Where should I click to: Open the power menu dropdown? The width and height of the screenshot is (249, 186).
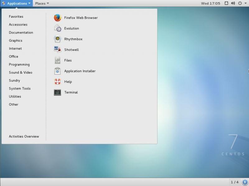(242, 3)
